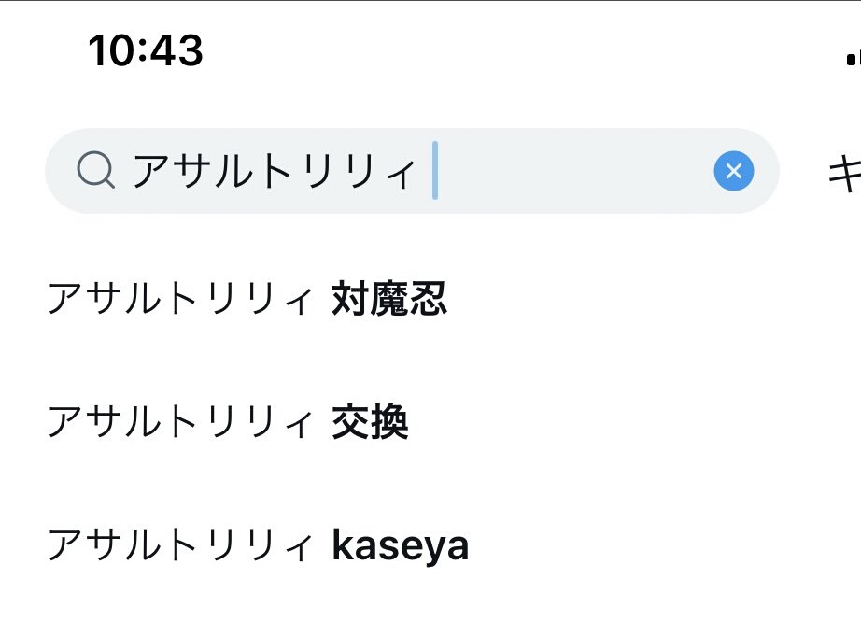Click the magnifying glass search icon
The image size is (861, 622).
pos(95,171)
